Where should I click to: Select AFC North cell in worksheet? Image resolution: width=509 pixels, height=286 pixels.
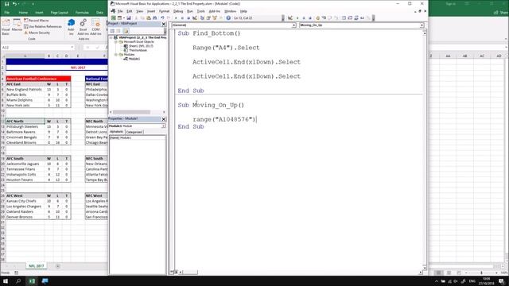[25, 121]
